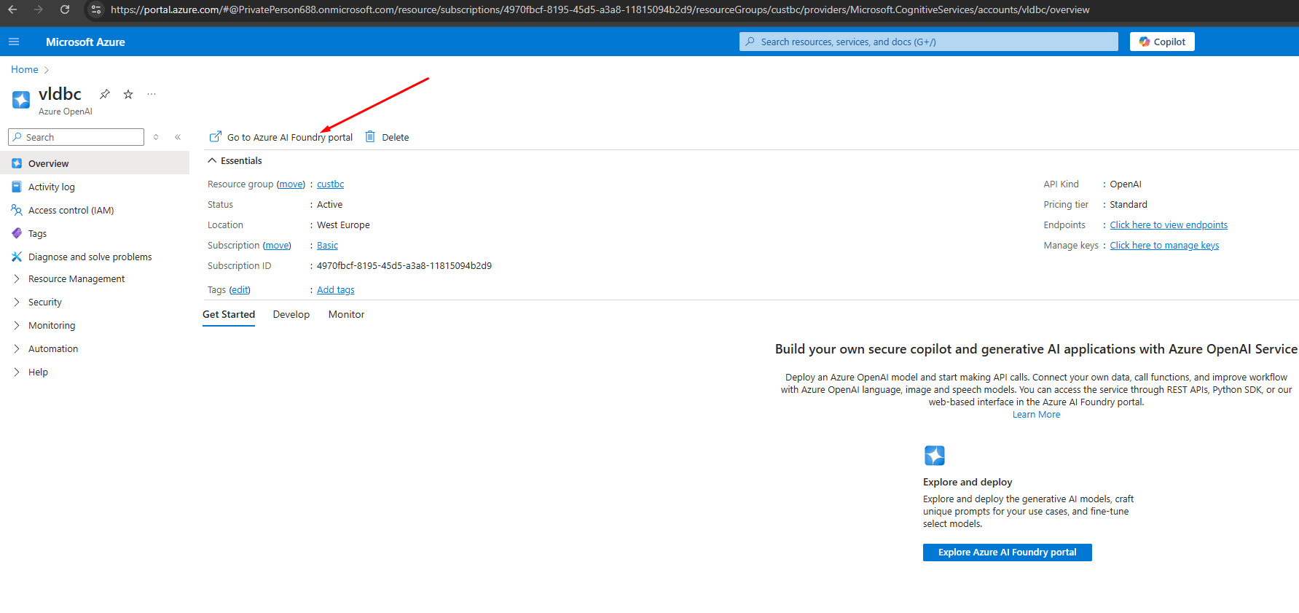The width and height of the screenshot is (1299, 613).
Task: Click the Microsoft Azure header title
Action: (x=85, y=42)
